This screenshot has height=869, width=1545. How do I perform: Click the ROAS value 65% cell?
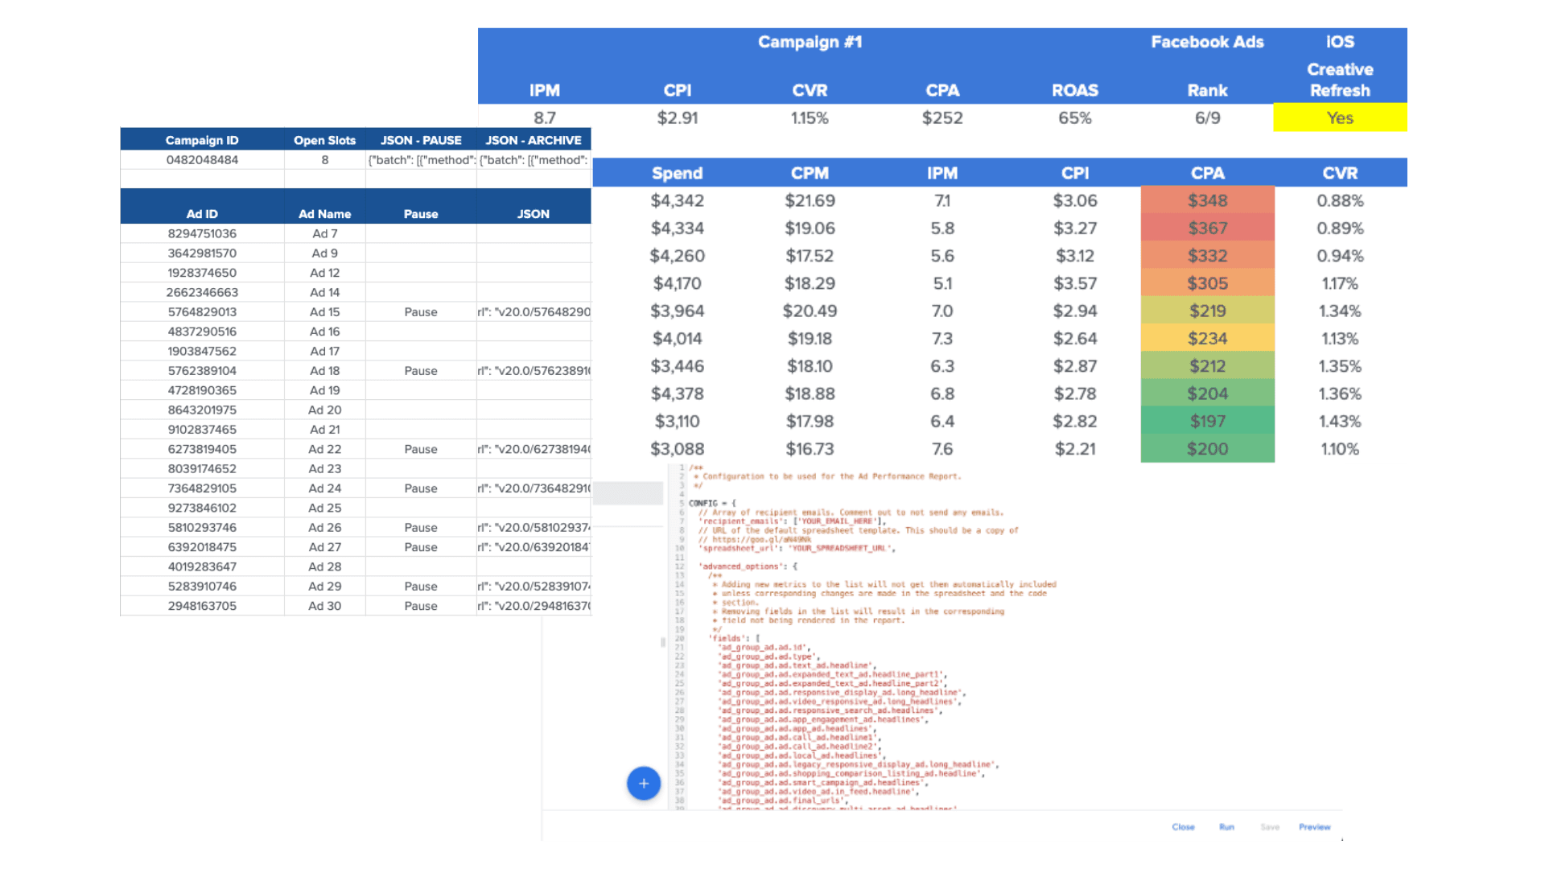(x=1075, y=117)
